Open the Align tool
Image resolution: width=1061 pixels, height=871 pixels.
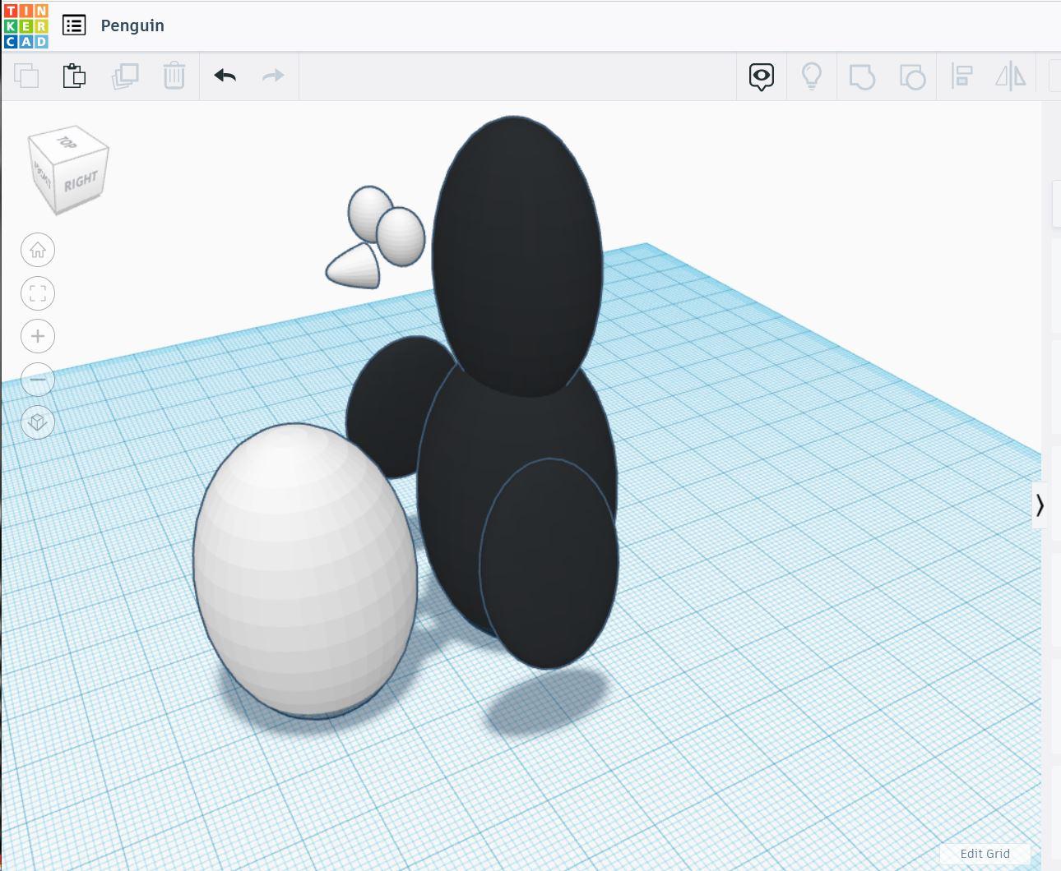(x=961, y=77)
